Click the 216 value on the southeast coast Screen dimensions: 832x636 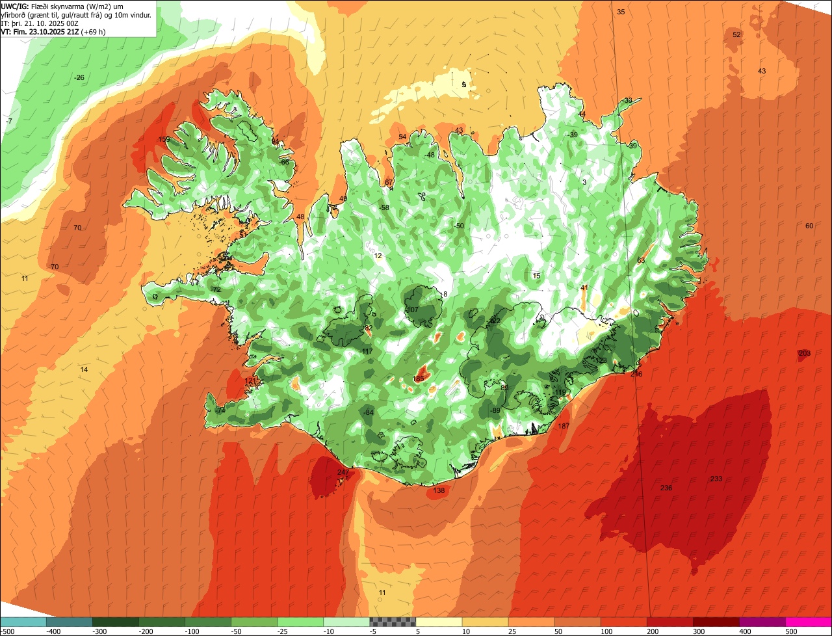[x=636, y=374]
